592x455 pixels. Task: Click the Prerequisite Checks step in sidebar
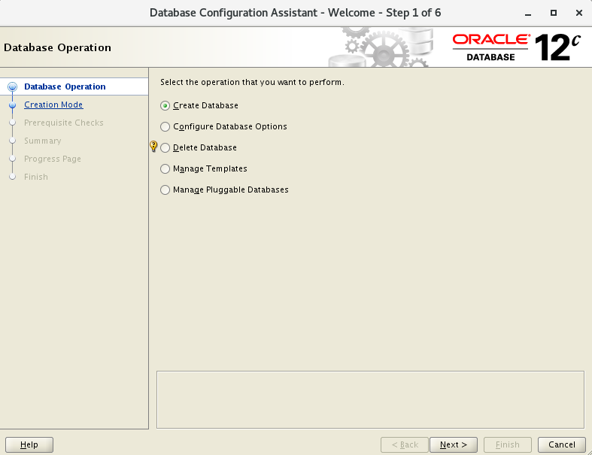point(64,123)
